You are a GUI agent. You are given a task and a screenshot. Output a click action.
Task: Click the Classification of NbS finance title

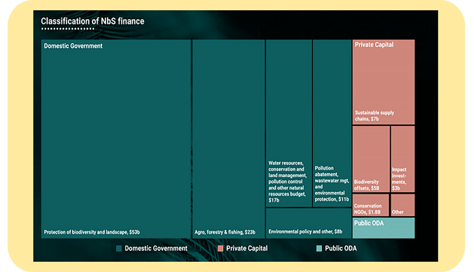[92, 21]
